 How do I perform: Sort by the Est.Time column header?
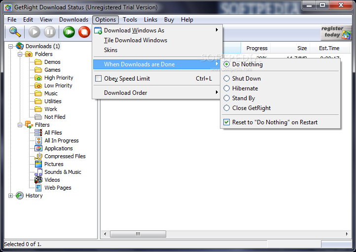coord(329,48)
